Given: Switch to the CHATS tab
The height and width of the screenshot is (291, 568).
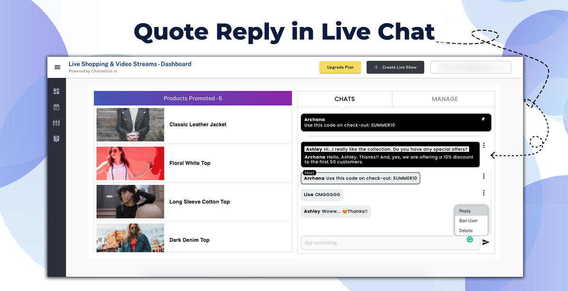Looking at the screenshot, I should [345, 99].
